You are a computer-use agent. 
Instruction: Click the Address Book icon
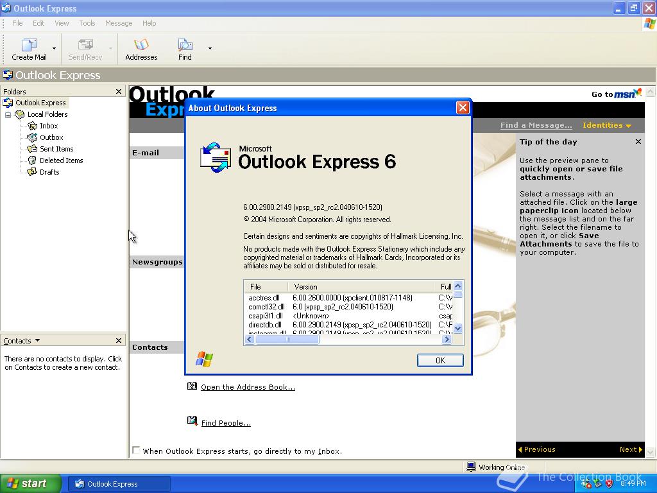pyautogui.click(x=192, y=386)
